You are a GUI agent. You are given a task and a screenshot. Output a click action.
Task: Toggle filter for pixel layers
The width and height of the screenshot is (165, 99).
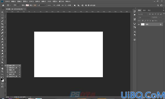pyautogui.click(x=150, y=14)
